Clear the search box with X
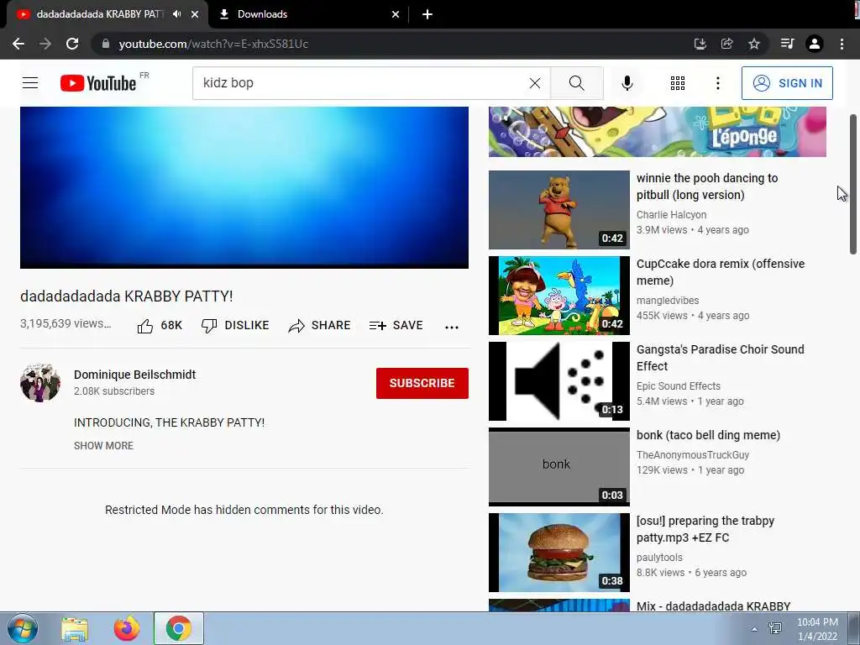 click(535, 83)
